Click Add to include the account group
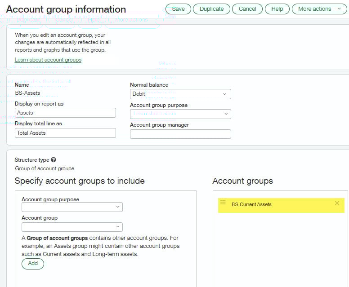349x287 pixels. coord(33,264)
